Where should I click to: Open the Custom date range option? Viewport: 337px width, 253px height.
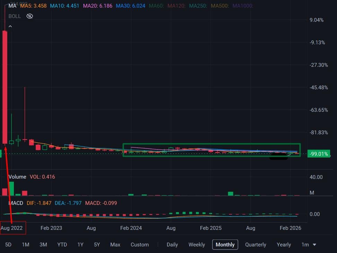(140, 245)
